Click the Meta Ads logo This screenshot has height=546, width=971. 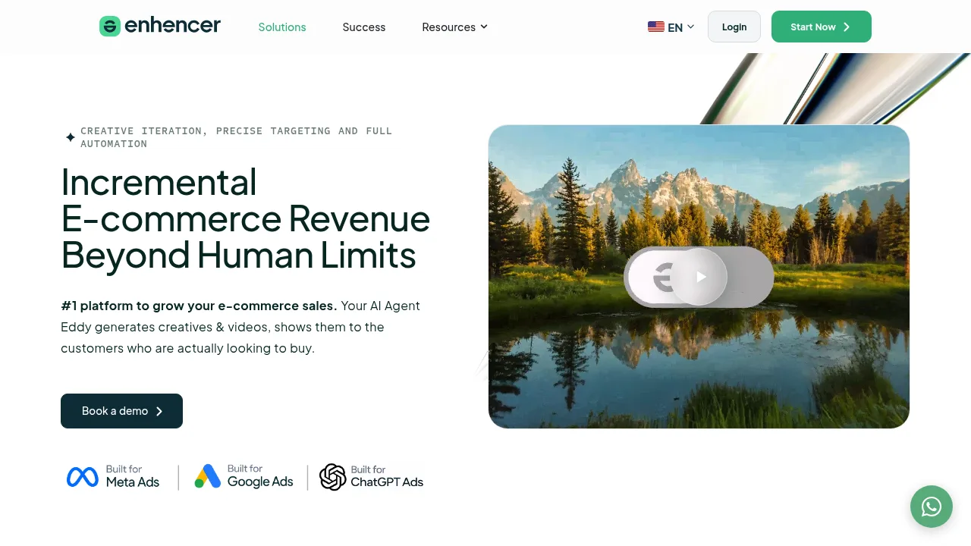point(113,476)
